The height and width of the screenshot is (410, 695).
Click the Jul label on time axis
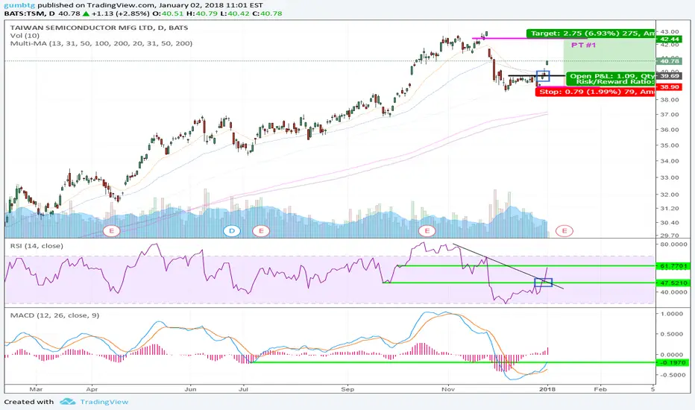[243, 389]
